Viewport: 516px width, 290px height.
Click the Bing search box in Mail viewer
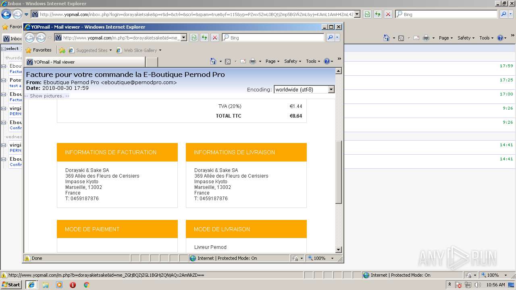pos(273,37)
